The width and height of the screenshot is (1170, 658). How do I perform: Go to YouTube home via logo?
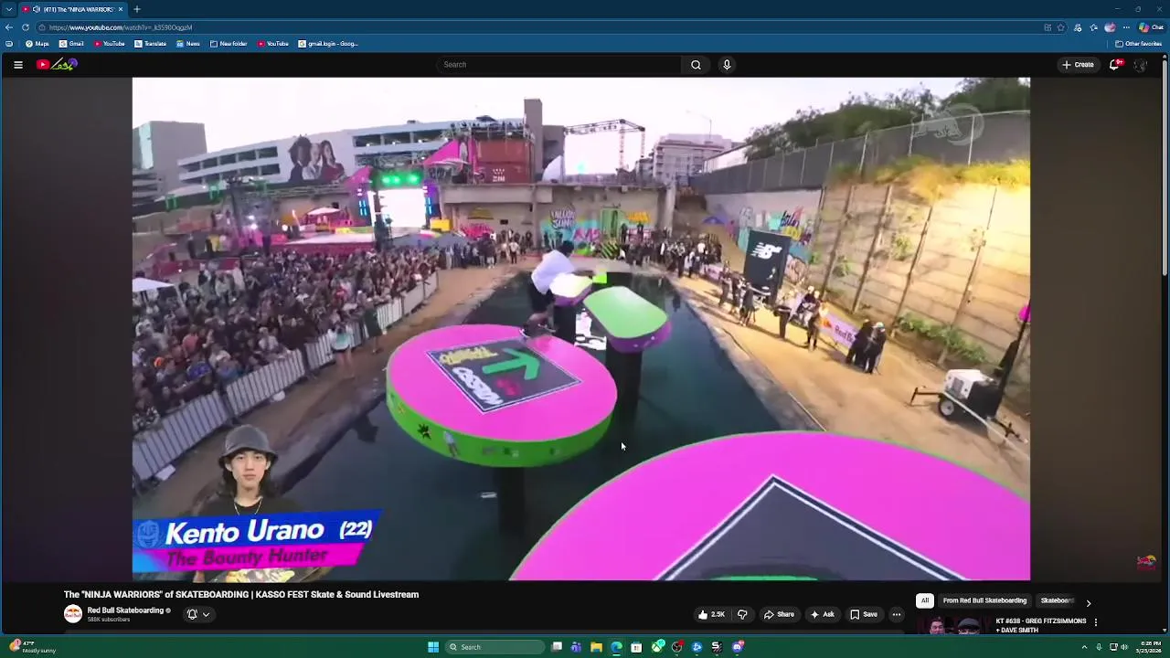(57, 65)
